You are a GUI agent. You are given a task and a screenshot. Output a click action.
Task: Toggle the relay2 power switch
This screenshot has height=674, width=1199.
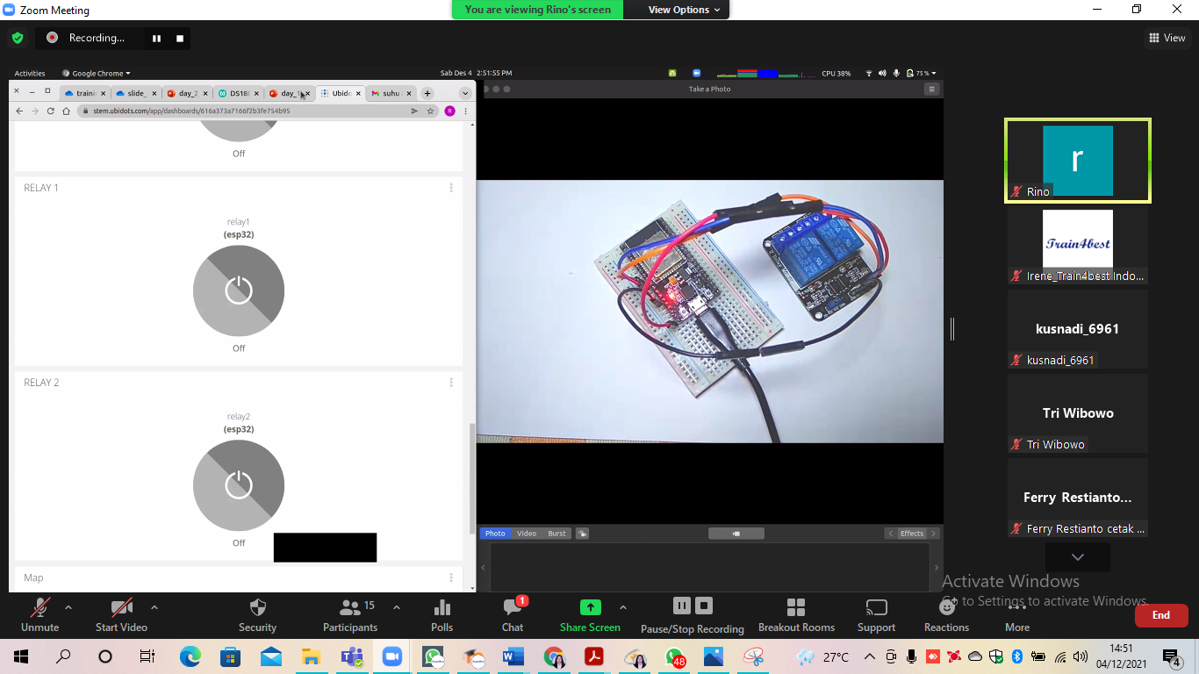point(239,485)
